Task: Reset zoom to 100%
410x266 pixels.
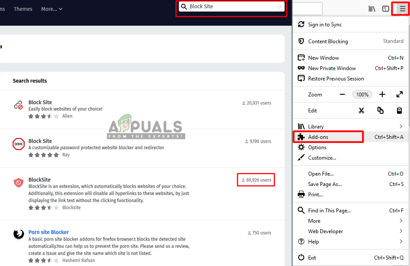Action: (x=362, y=94)
